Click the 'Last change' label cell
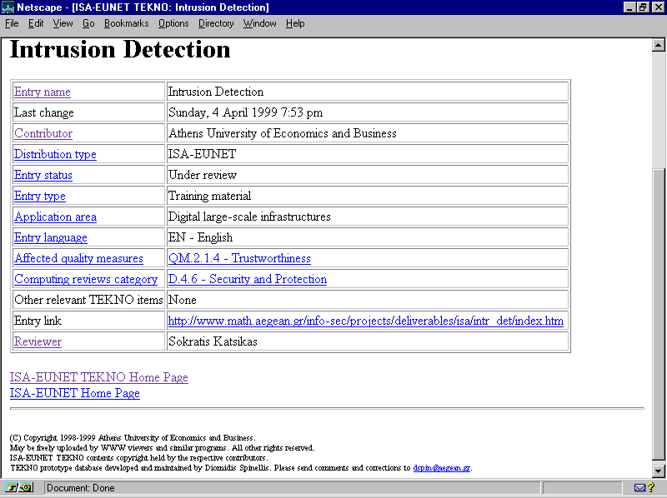This screenshot has width=667, height=498. [88, 112]
